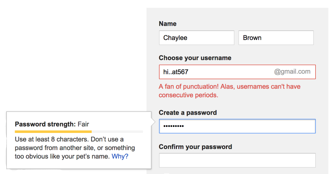Click the @gmail.com domain label
Screen dimensions: 331x174
pos(293,72)
